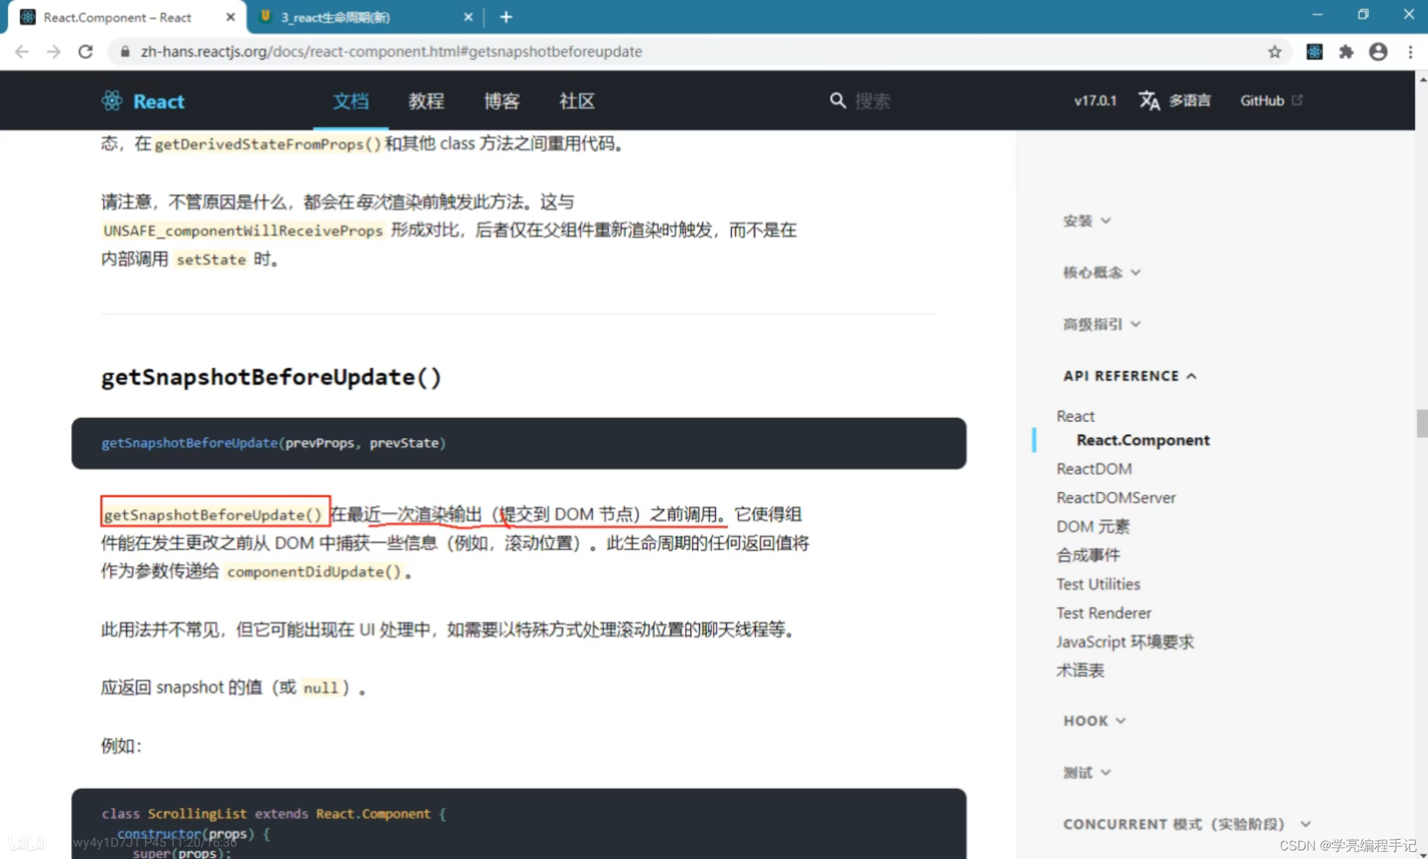Open the React.Component sidebar link

pyautogui.click(x=1143, y=440)
